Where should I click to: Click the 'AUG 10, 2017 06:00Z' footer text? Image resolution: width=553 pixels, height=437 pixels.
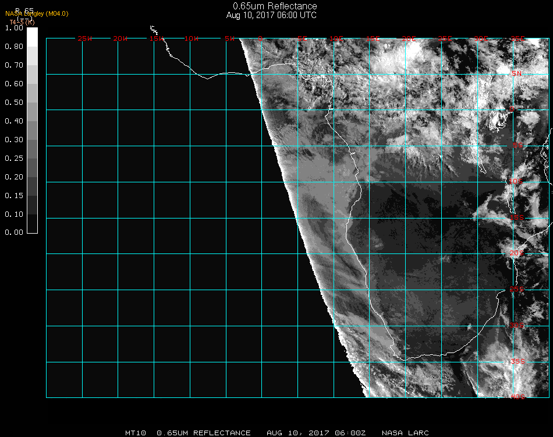coord(316,433)
